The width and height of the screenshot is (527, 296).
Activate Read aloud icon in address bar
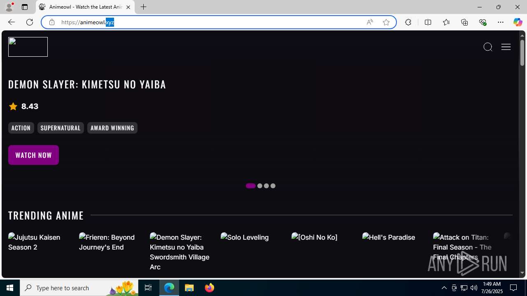tap(370, 22)
